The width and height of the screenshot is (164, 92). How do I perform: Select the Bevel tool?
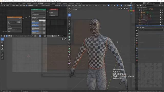click(69, 40)
